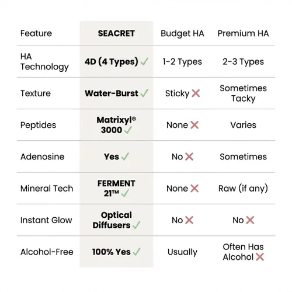Viewport: 292px width, 292px height.
Task: Click the Sometimes Tacky cell
Action: (x=243, y=93)
